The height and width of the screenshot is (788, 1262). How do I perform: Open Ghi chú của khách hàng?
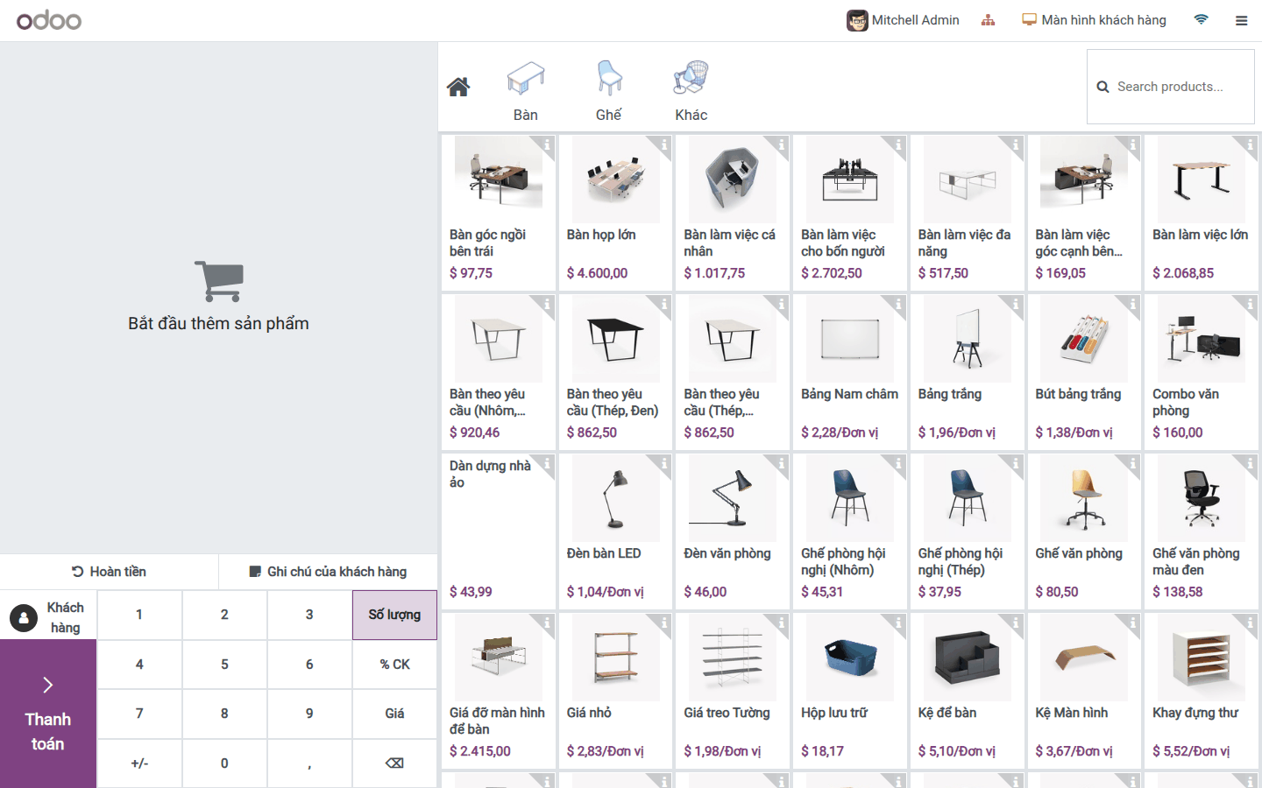tap(328, 572)
